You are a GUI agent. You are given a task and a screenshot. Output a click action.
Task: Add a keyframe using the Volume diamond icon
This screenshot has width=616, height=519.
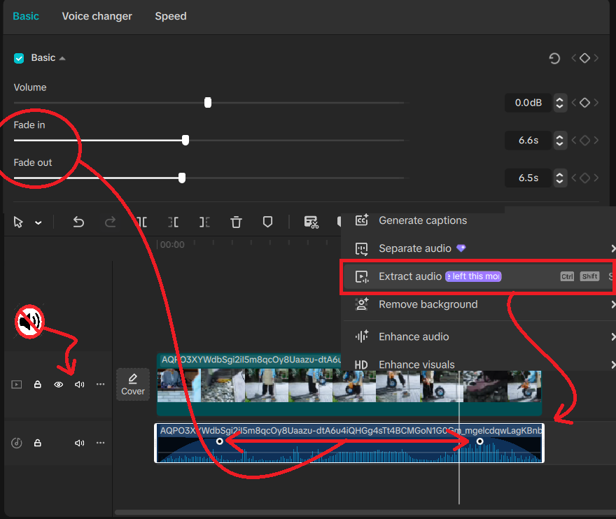(x=584, y=103)
